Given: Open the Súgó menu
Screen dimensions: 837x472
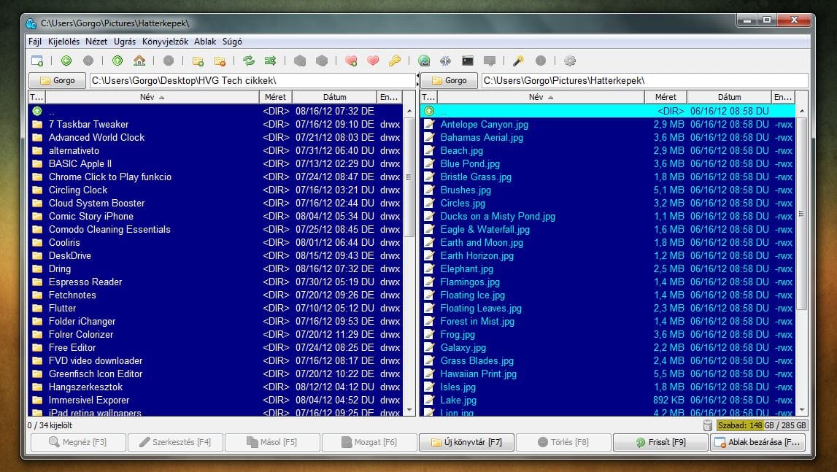Looking at the screenshot, I should [232, 41].
